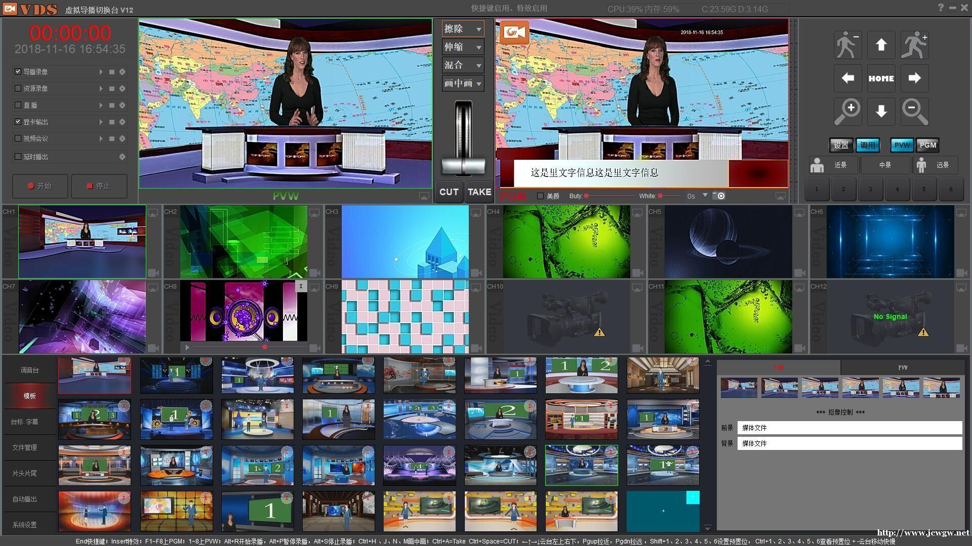Image resolution: width=972 pixels, height=546 pixels.
Task: Click the settings gear next to 直播
Action: [x=122, y=105]
